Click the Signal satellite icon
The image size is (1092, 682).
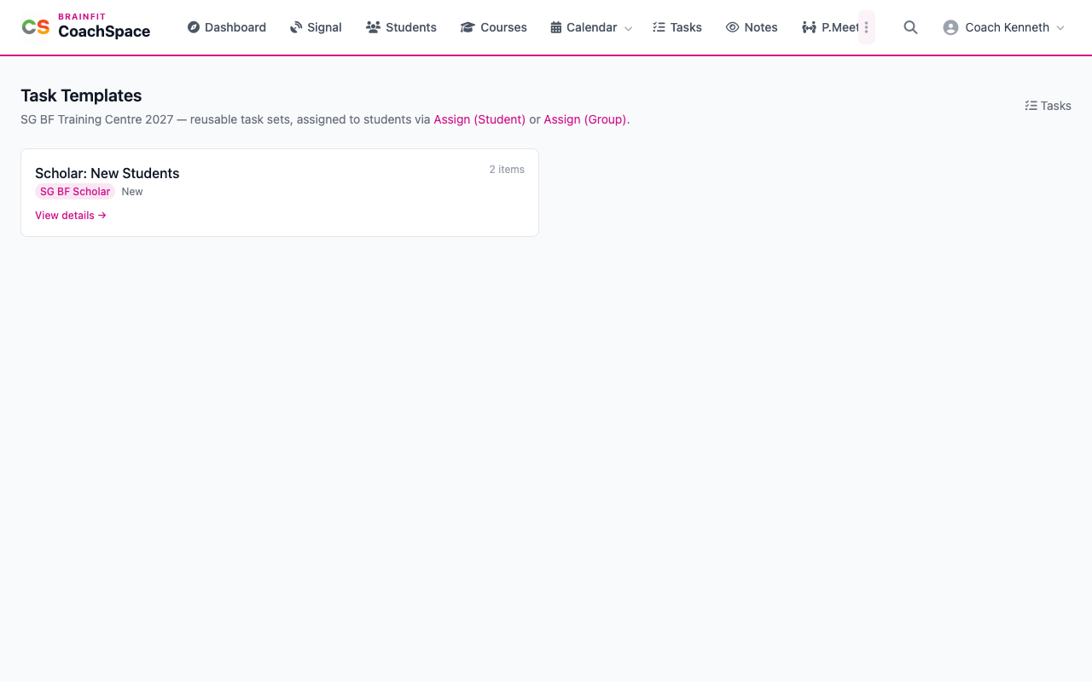[296, 27]
